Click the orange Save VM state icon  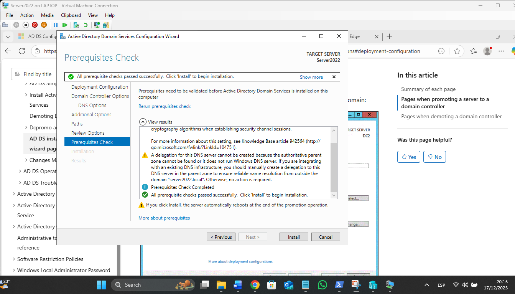tap(44, 25)
